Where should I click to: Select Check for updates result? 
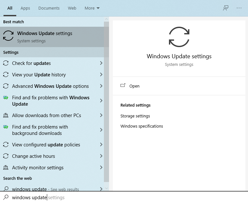tap(52, 63)
